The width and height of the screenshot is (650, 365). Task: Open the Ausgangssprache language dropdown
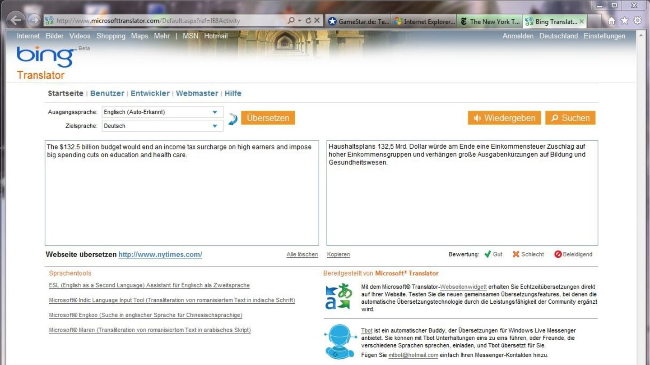(215, 112)
